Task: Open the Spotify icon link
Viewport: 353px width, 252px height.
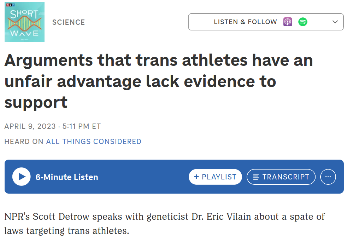Action: coord(303,22)
